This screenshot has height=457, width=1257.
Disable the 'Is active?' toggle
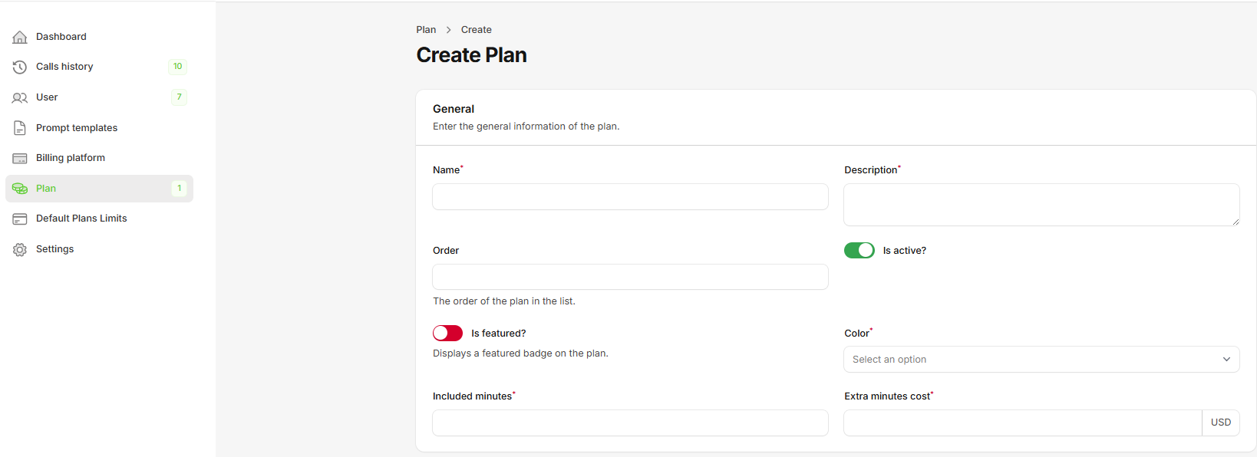tap(859, 250)
